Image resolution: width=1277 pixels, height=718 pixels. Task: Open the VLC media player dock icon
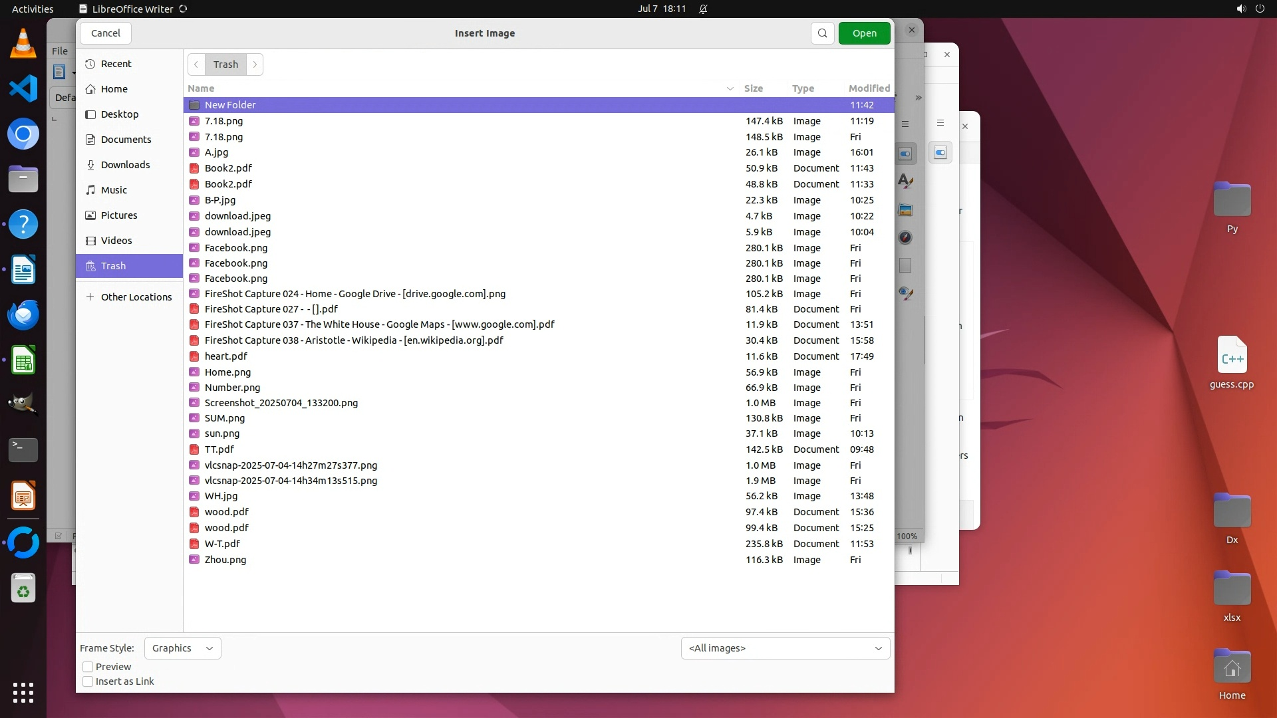(23, 44)
